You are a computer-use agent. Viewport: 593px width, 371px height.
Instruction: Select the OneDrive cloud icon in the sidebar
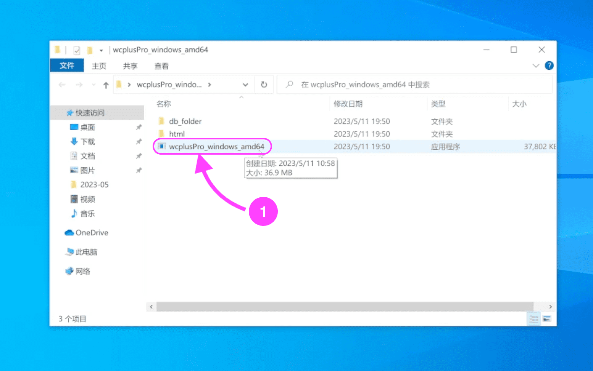(69, 233)
